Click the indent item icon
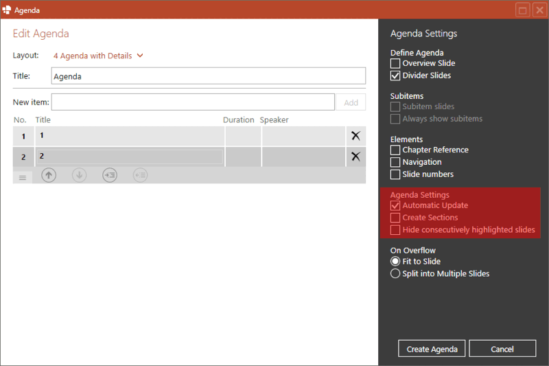The height and width of the screenshot is (366, 549). click(x=110, y=175)
